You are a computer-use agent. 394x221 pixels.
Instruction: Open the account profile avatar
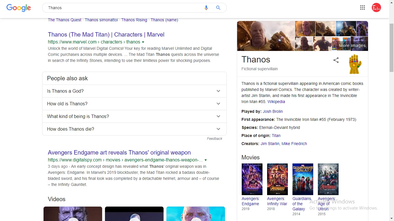pos(376,8)
